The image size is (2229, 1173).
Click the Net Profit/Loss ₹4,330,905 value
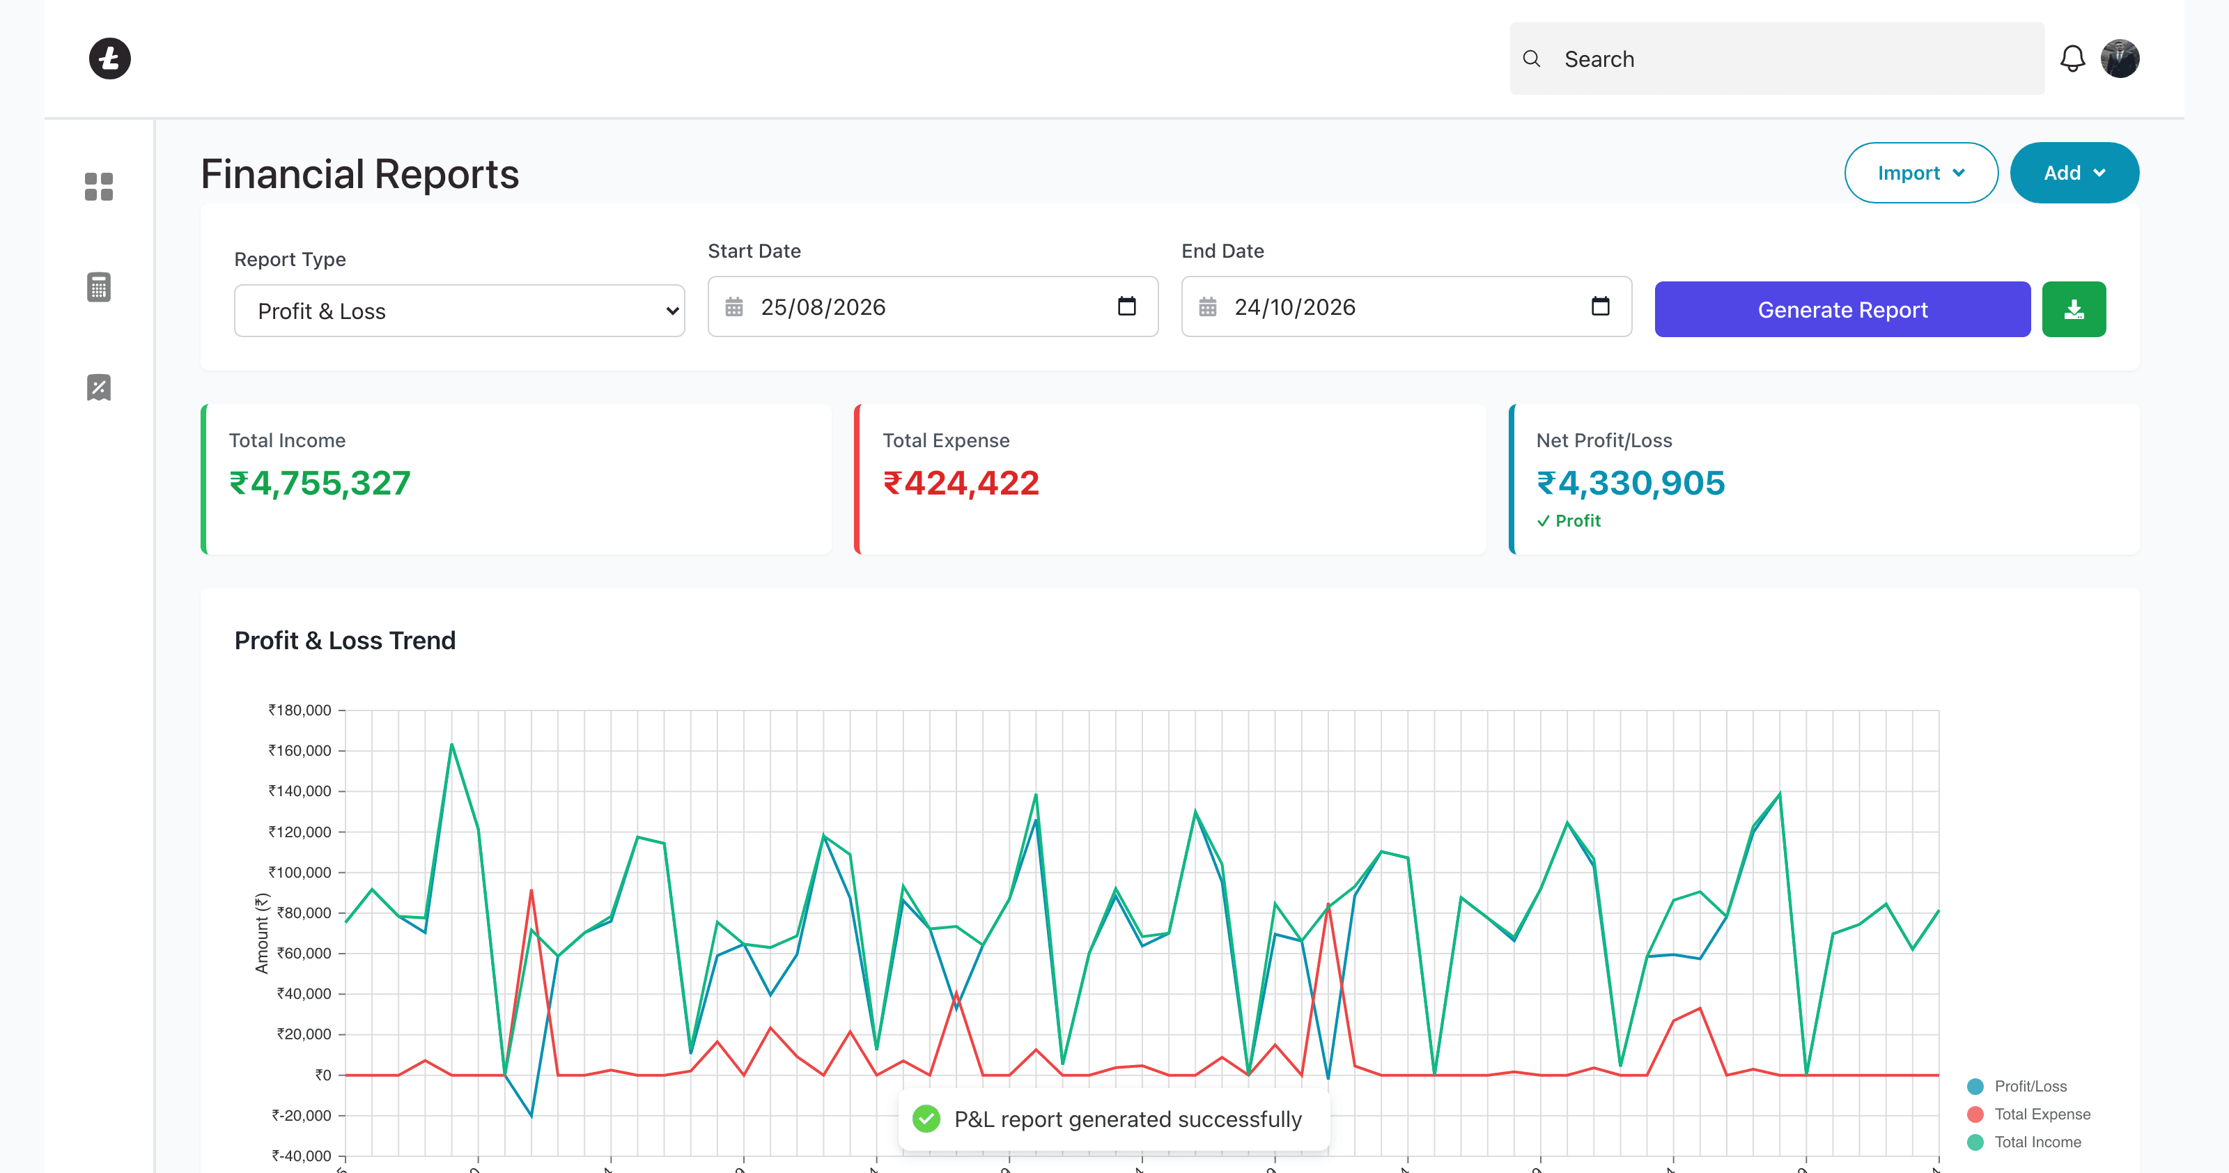pos(1630,483)
